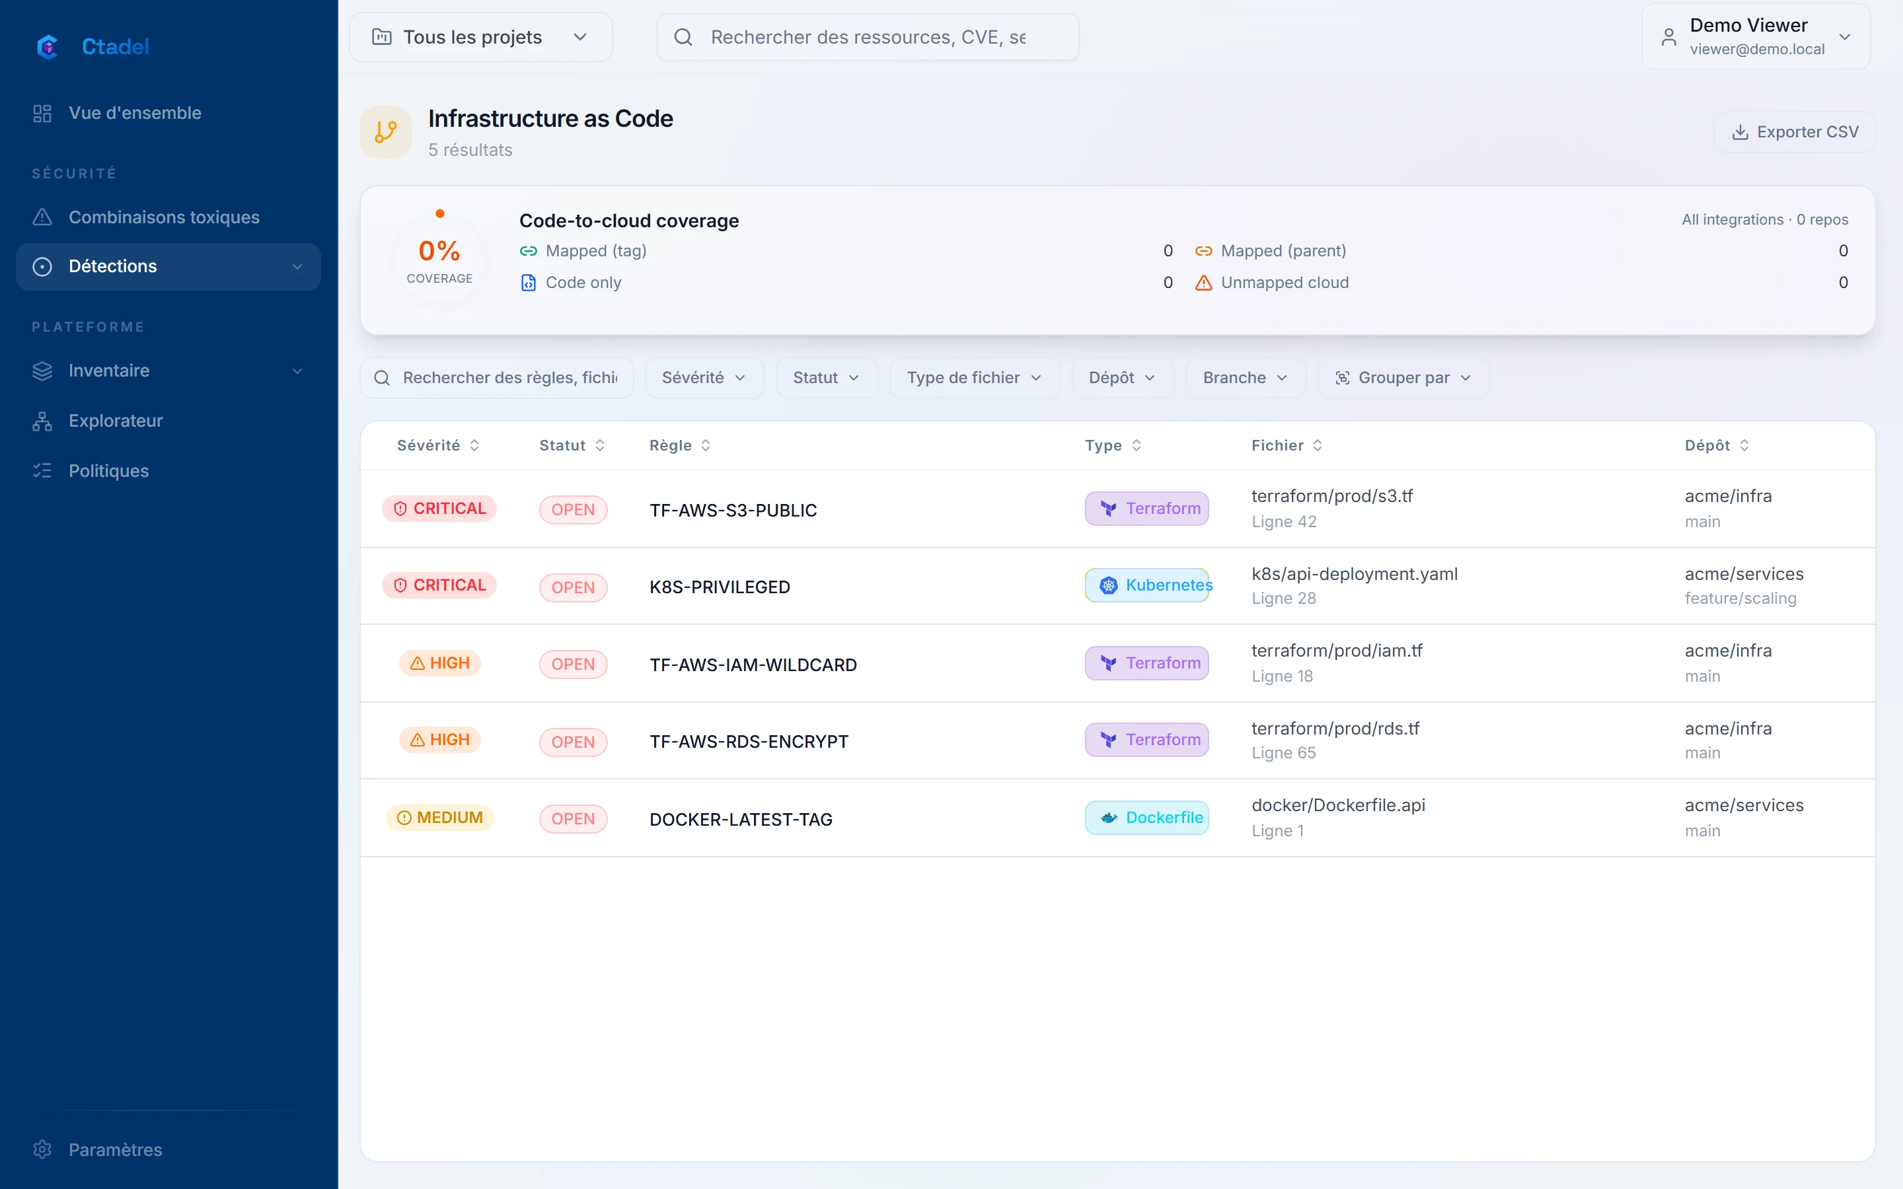Viewport: 1903px width, 1189px height.
Task: Click the Exporter CSV button
Action: pos(1795,132)
